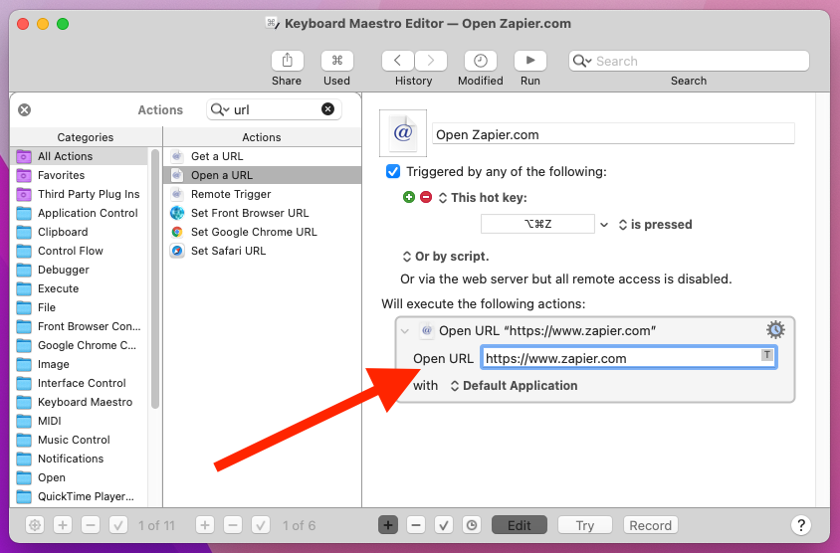Click the Record button
The width and height of the screenshot is (840, 553).
tap(651, 525)
